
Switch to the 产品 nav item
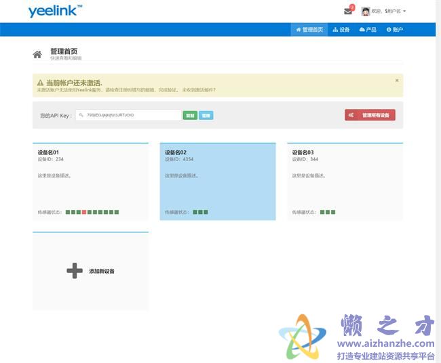(368, 30)
